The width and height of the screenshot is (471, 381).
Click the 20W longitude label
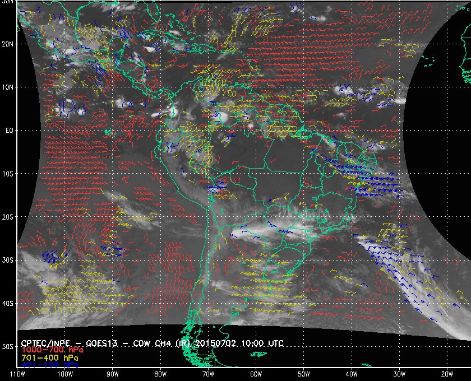[x=447, y=374]
